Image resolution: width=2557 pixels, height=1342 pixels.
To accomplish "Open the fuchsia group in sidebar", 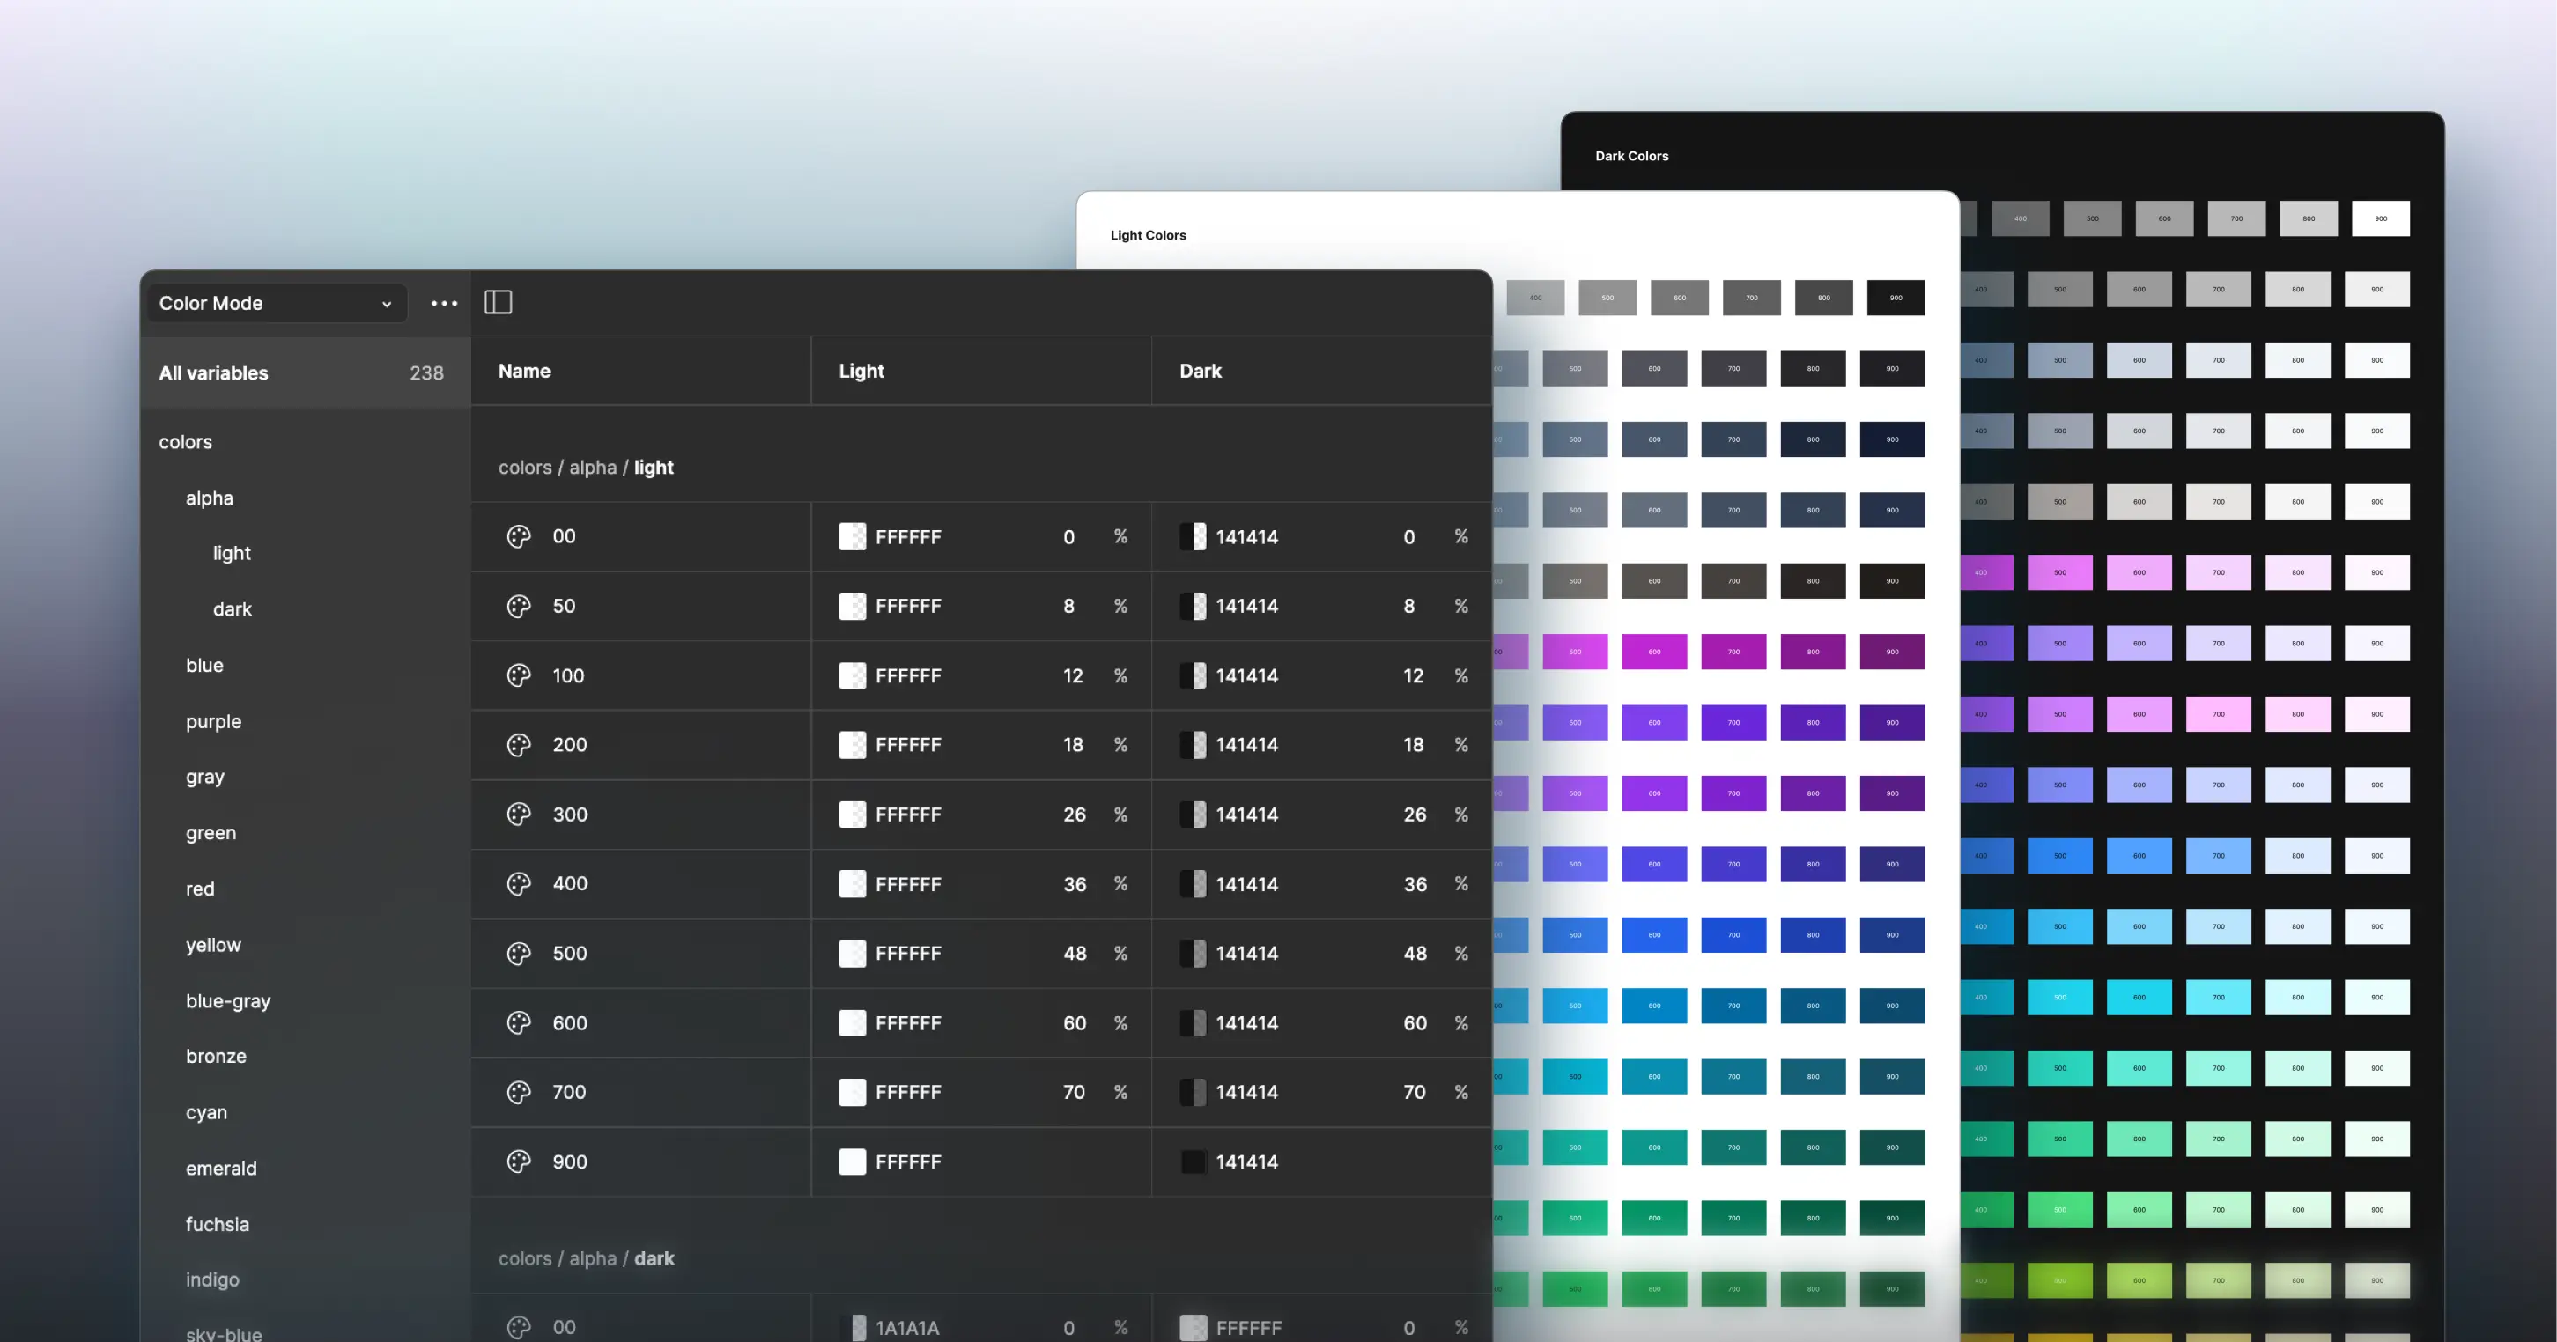I will coord(218,1224).
